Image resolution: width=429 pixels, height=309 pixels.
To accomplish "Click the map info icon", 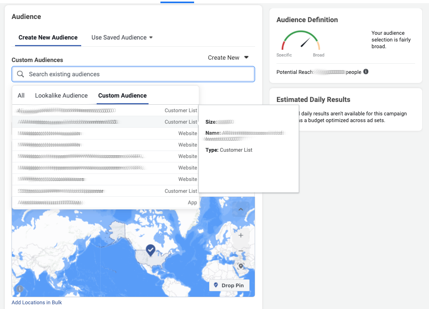I will (x=20, y=289).
